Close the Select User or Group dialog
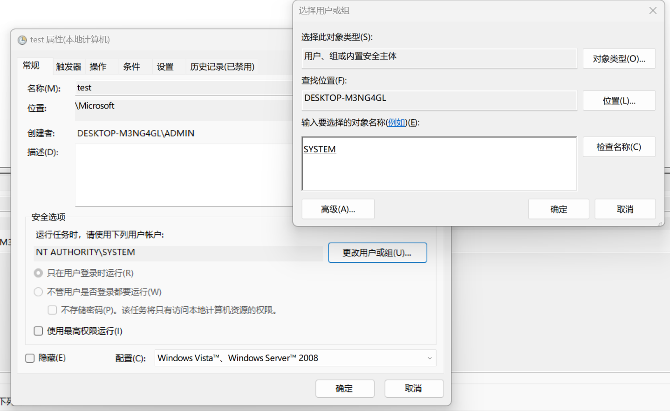This screenshot has height=411, width=670. click(653, 11)
